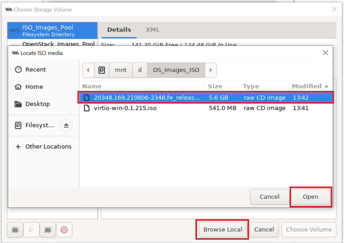
Task: Switch to the XML tab
Action: (153, 30)
